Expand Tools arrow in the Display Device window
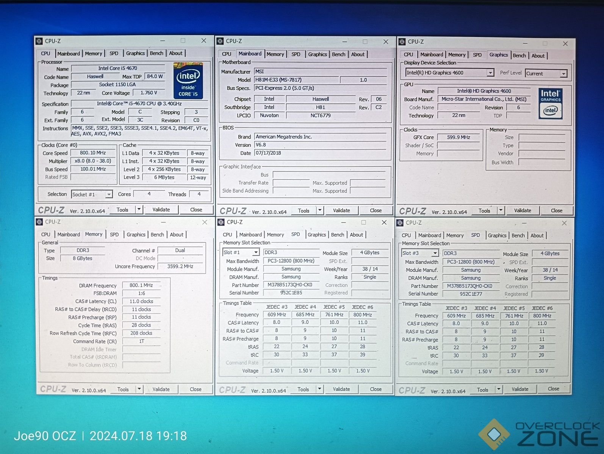Image resolution: width=604 pixels, height=454 pixels. pyautogui.click(x=501, y=210)
